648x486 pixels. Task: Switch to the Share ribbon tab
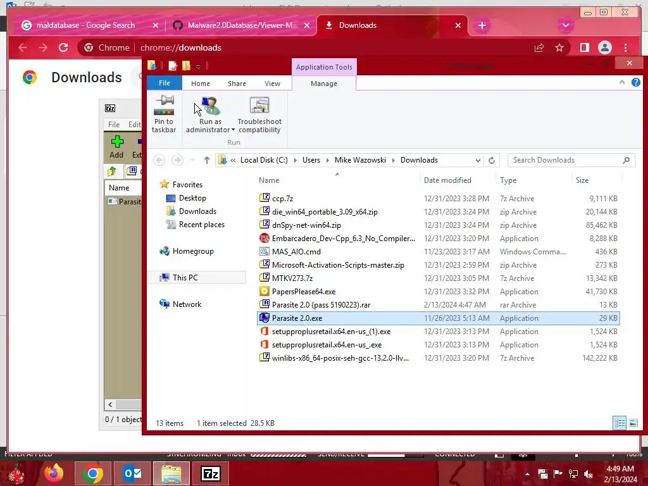tap(237, 84)
